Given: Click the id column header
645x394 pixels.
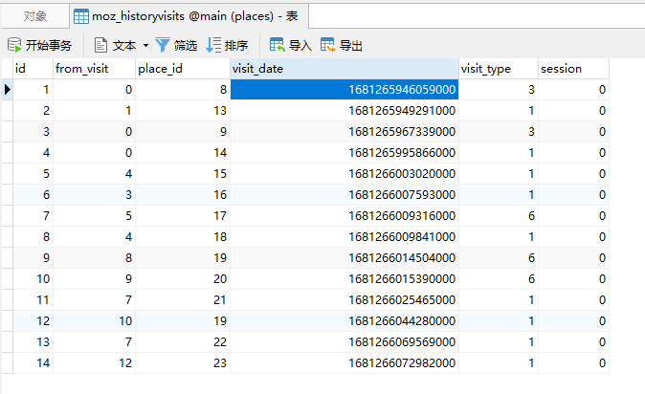Looking at the screenshot, I should (x=33, y=69).
